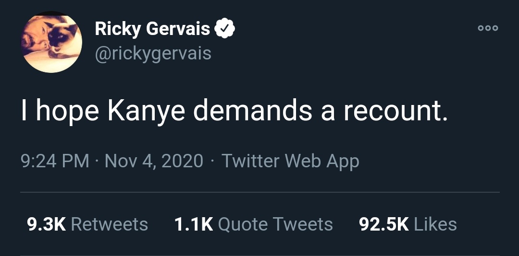Open the @rickygervais handle link
Image resolution: width=519 pixels, height=256 pixels.
coord(153,53)
